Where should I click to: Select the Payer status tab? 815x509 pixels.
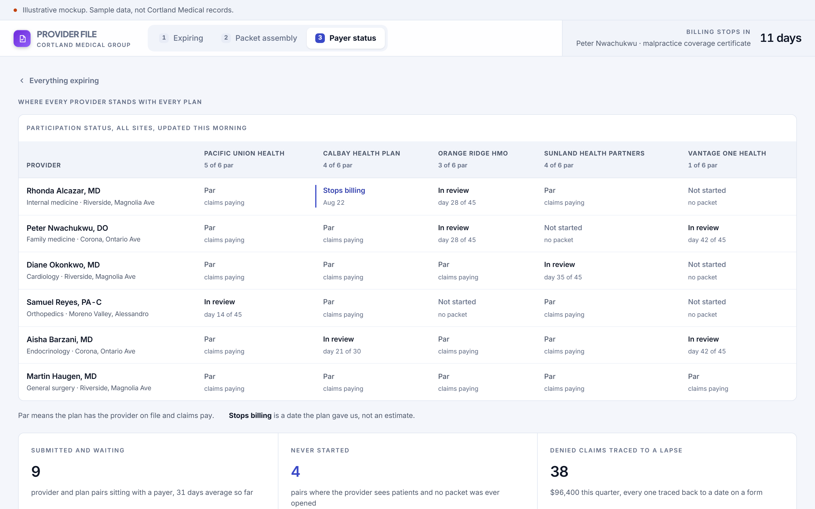point(346,38)
